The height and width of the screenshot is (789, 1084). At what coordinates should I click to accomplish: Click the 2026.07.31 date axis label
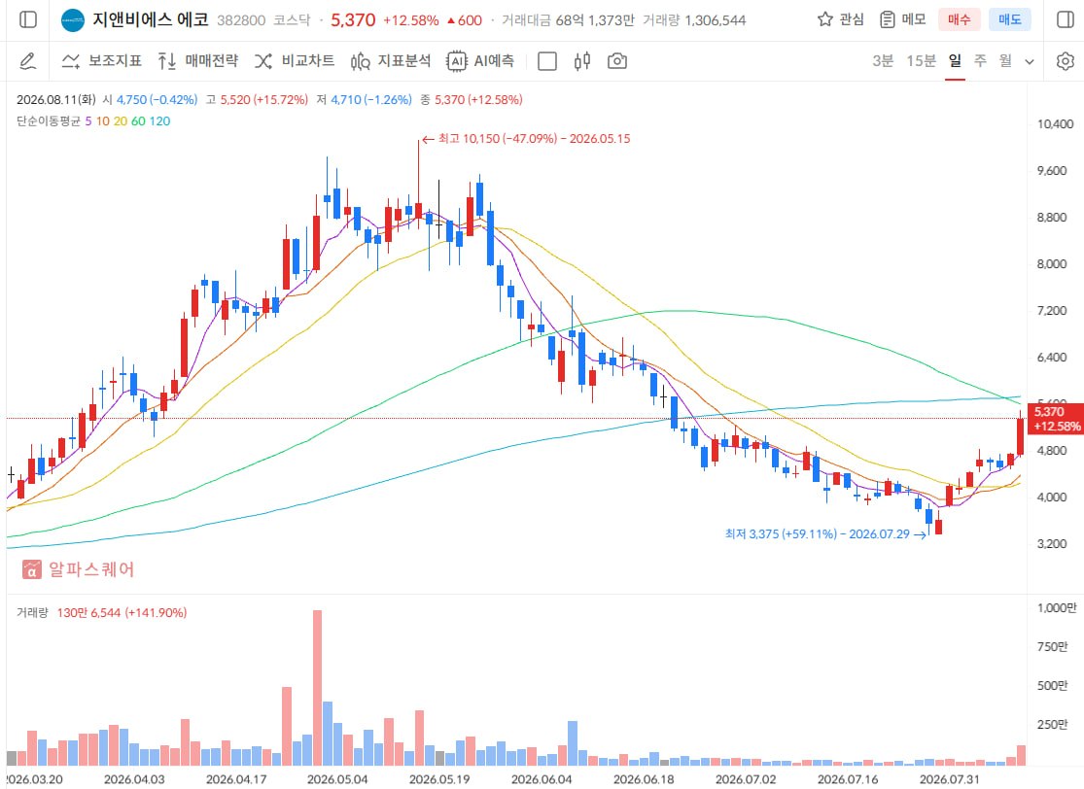point(949,779)
